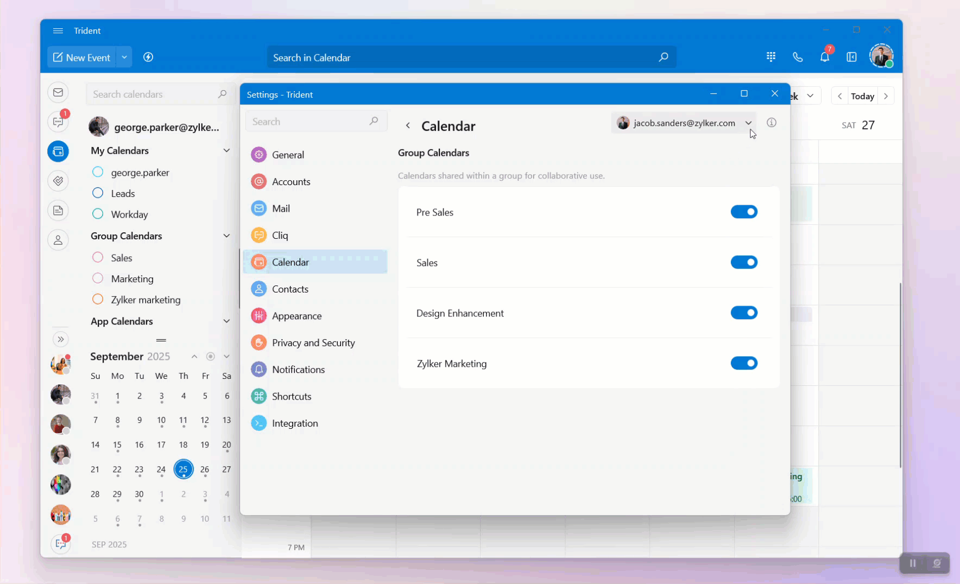This screenshot has height=584, width=960.
Task: Click the Today button
Action: tap(862, 96)
